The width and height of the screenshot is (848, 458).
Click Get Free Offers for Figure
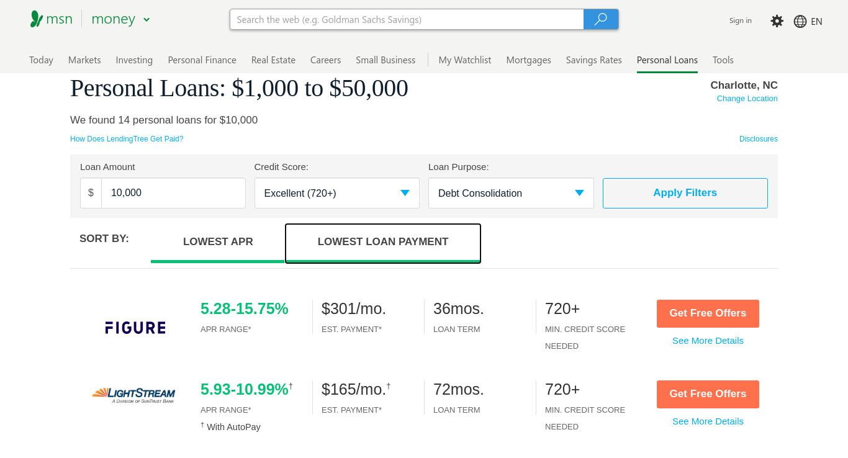click(x=708, y=313)
